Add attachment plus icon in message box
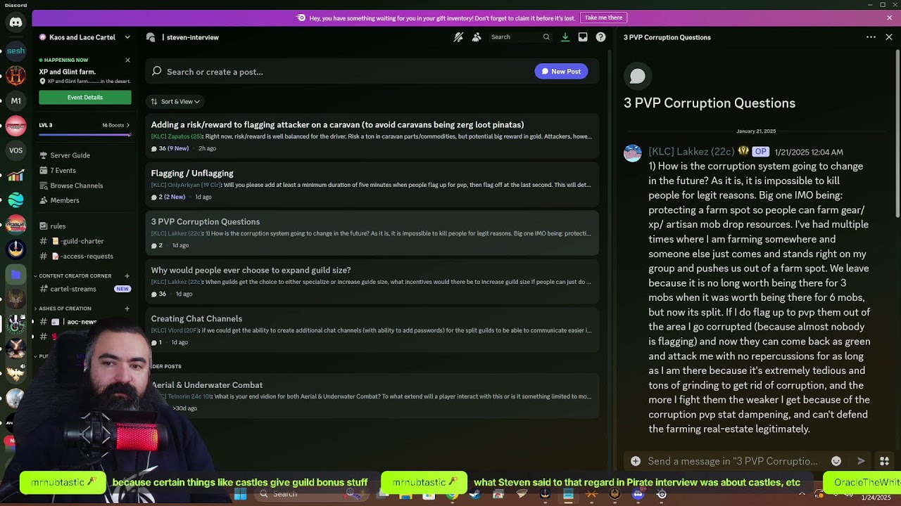901x506 pixels. click(636, 461)
